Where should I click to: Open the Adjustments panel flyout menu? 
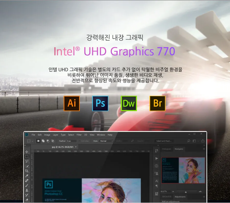(204, 197)
